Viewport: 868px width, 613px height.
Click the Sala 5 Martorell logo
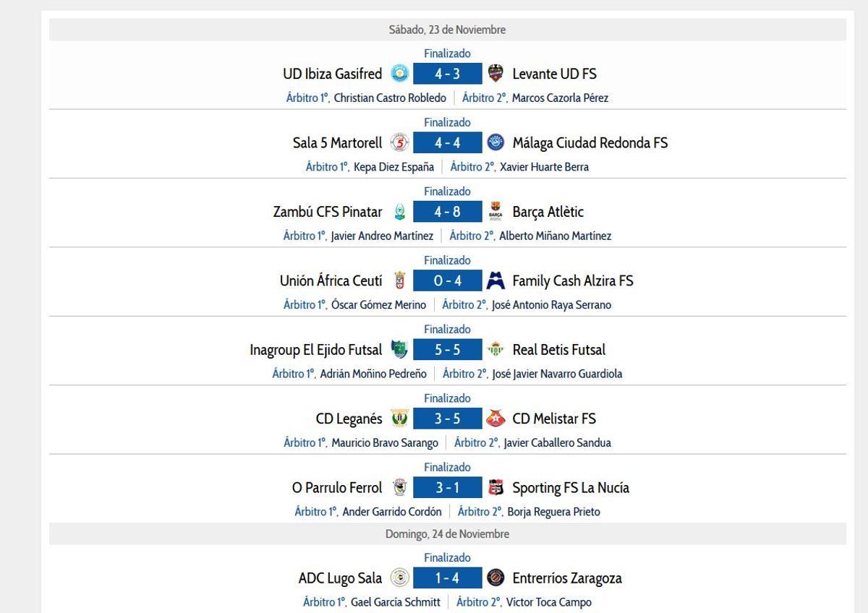coord(399,142)
